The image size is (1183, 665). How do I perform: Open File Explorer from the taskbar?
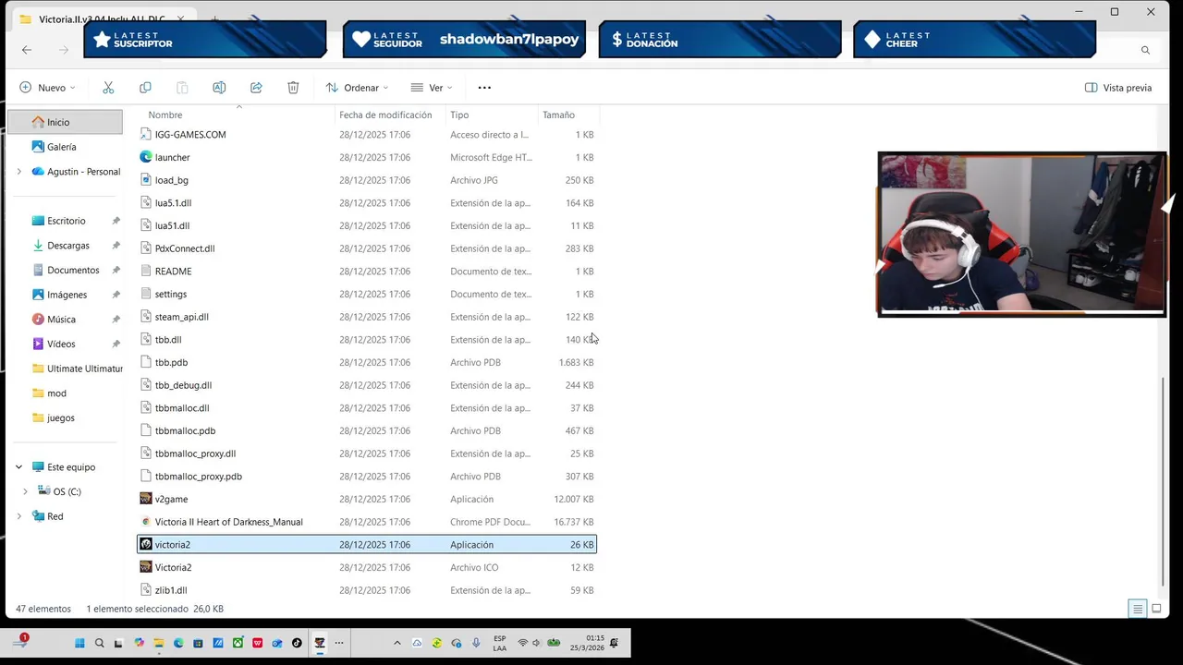pyautogui.click(x=158, y=643)
